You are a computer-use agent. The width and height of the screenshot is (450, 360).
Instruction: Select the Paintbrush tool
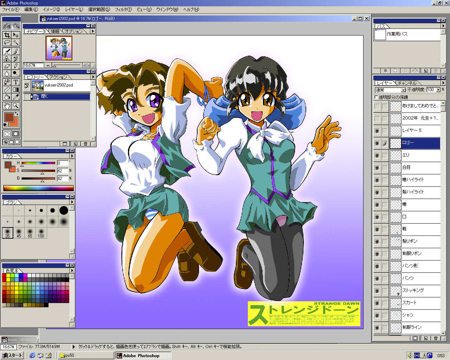(16, 51)
